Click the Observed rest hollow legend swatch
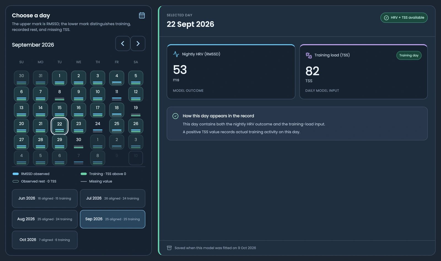Image resolution: width=441 pixels, height=261 pixels. [16, 181]
